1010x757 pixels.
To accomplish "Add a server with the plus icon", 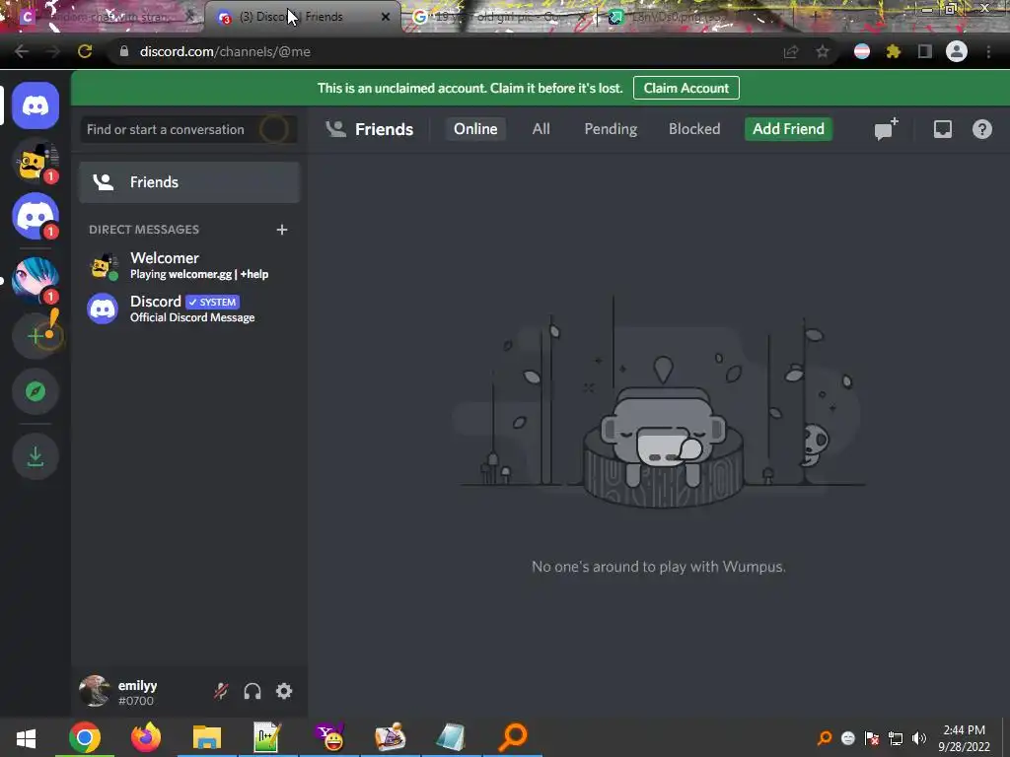I will coord(36,336).
